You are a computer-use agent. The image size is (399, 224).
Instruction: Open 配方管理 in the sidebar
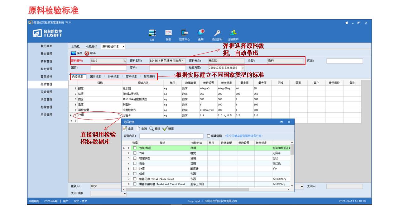click(x=46, y=69)
